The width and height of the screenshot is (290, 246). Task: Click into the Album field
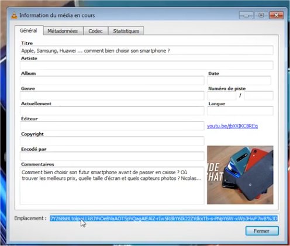click(112, 81)
